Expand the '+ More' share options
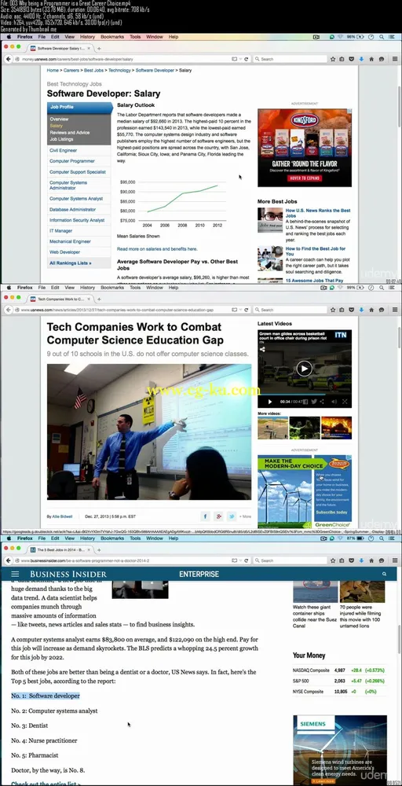The image size is (402, 786). pyautogui.click(x=245, y=516)
